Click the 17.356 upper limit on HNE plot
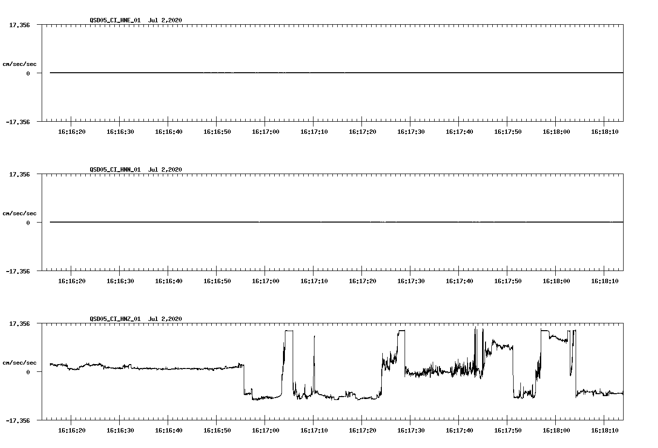This screenshot has height=448, width=658. pos(19,25)
